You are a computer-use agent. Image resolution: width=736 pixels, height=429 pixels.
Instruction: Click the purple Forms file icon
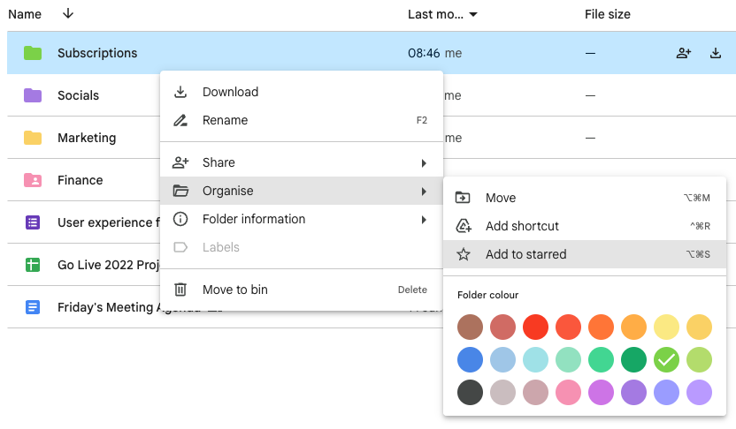click(x=33, y=222)
